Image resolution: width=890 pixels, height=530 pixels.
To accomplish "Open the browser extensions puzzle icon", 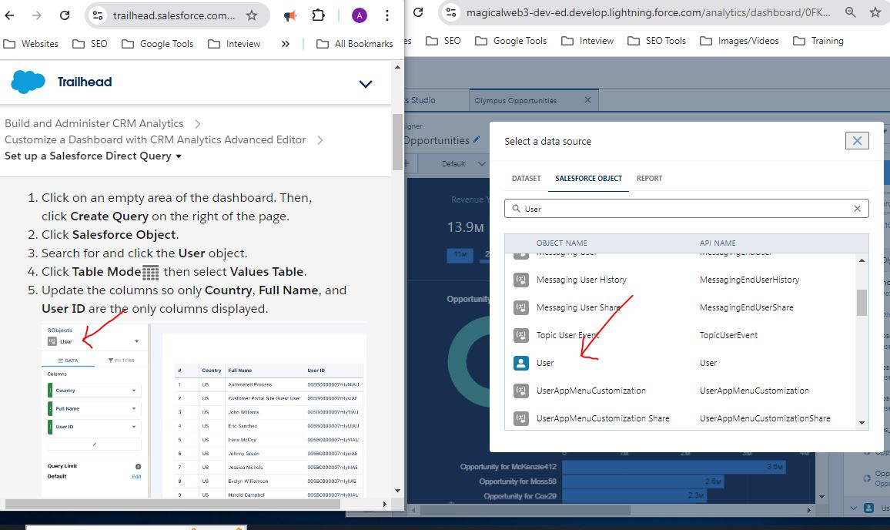I will point(319,15).
